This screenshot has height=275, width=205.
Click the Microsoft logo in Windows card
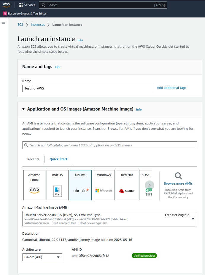point(104,191)
